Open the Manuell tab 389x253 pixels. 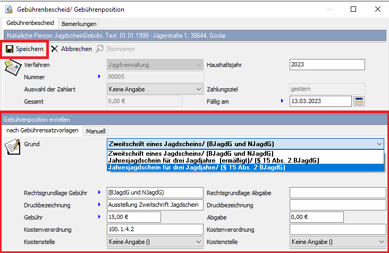(x=96, y=130)
